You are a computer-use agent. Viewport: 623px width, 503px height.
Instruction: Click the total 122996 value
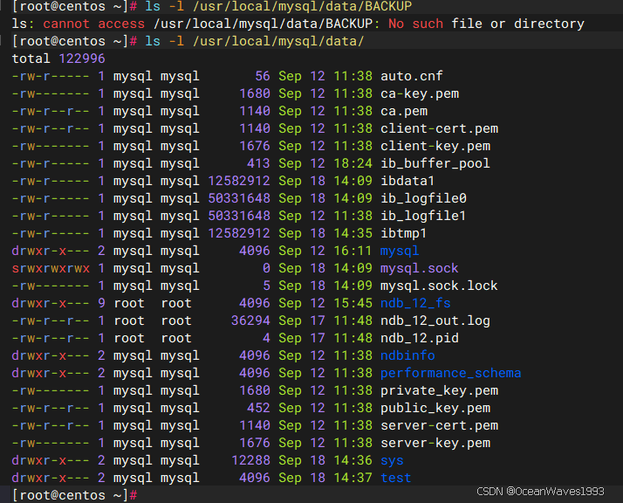click(82, 59)
